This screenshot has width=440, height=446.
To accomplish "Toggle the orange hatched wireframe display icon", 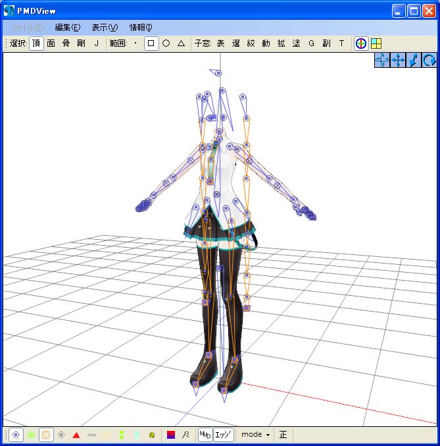I will pos(46,435).
